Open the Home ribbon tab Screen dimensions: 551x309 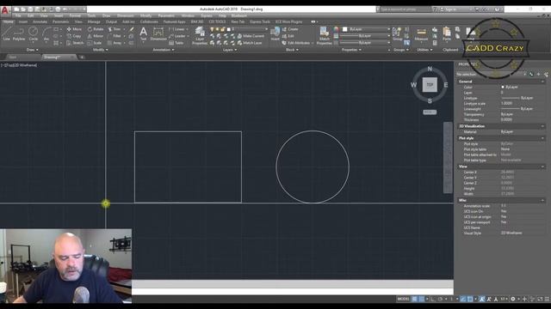point(8,21)
